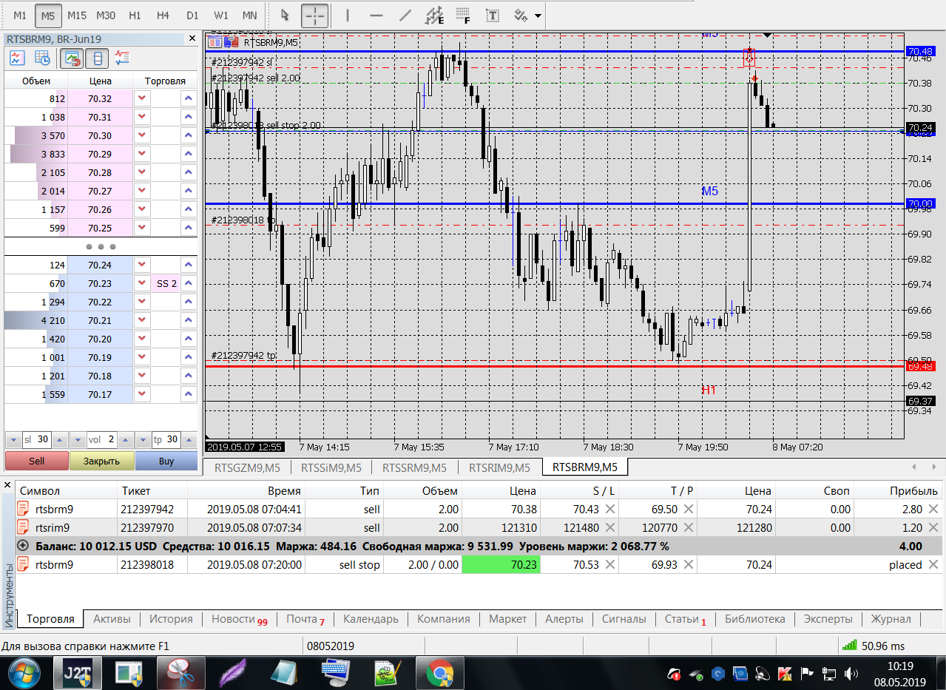946x690 pixels.
Task: Select the cursor arrow tool
Action: (x=285, y=15)
